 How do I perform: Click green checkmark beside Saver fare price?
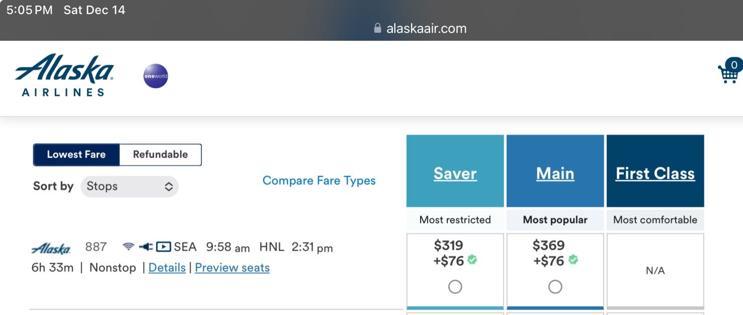coord(472,260)
